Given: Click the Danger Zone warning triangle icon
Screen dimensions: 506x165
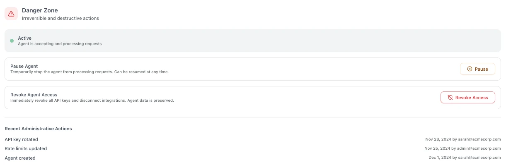Looking at the screenshot, I should pos(11,14).
